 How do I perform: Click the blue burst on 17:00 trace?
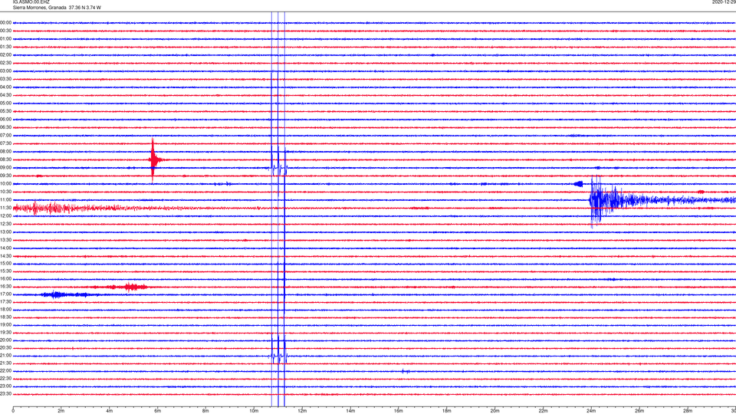(x=64, y=294)
